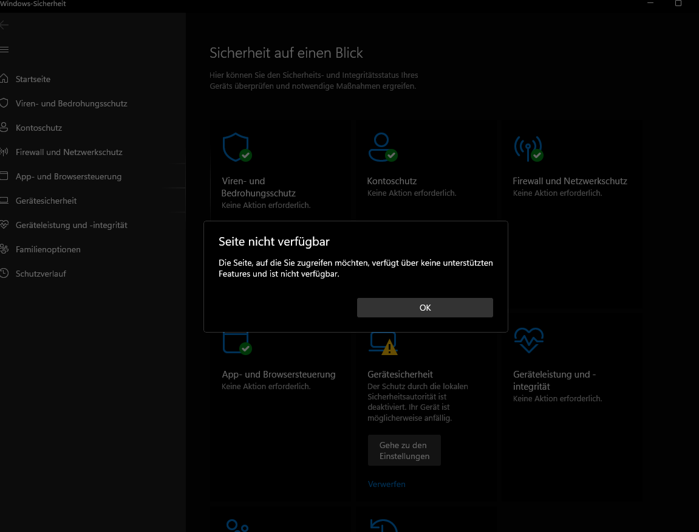Click Schutzverlauf history icon in sidebar
Screen dimensions: 699x532
5,274
